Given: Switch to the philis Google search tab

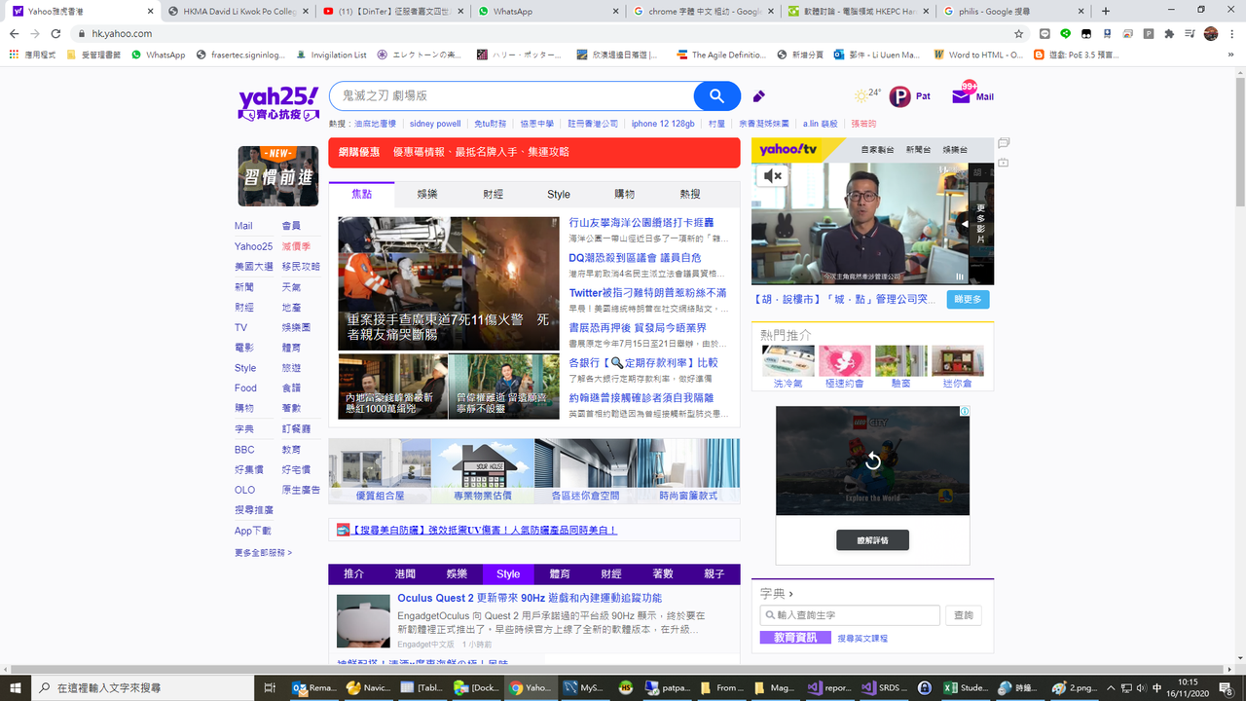Looking at the screenshot, I should pyautogui.click(x=1012, y=11).
